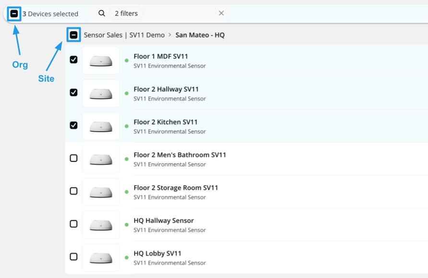
Task: Click Floor 2 Storage Room SV11 status dot
Action: (127, 192)
